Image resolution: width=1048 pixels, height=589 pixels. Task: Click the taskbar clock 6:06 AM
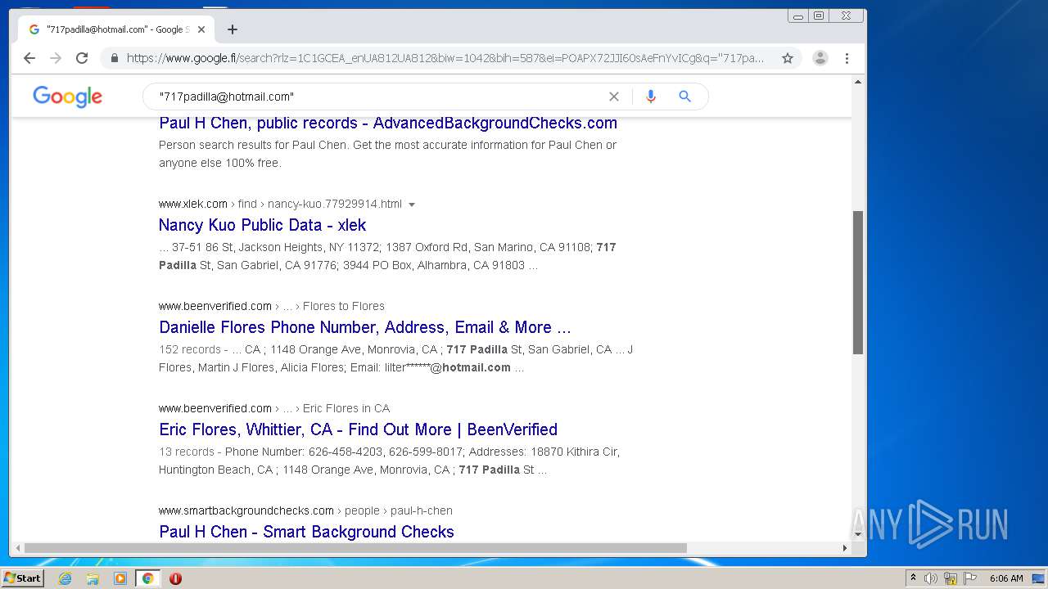point(1006,578)
